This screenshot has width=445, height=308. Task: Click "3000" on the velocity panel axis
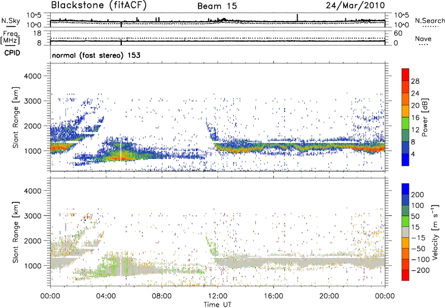click(33, 216)
